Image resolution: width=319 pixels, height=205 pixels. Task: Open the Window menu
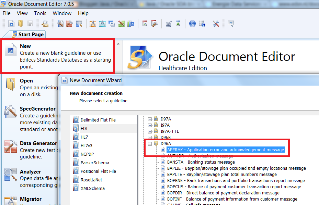pyautogui.click(x=62, y=13)
